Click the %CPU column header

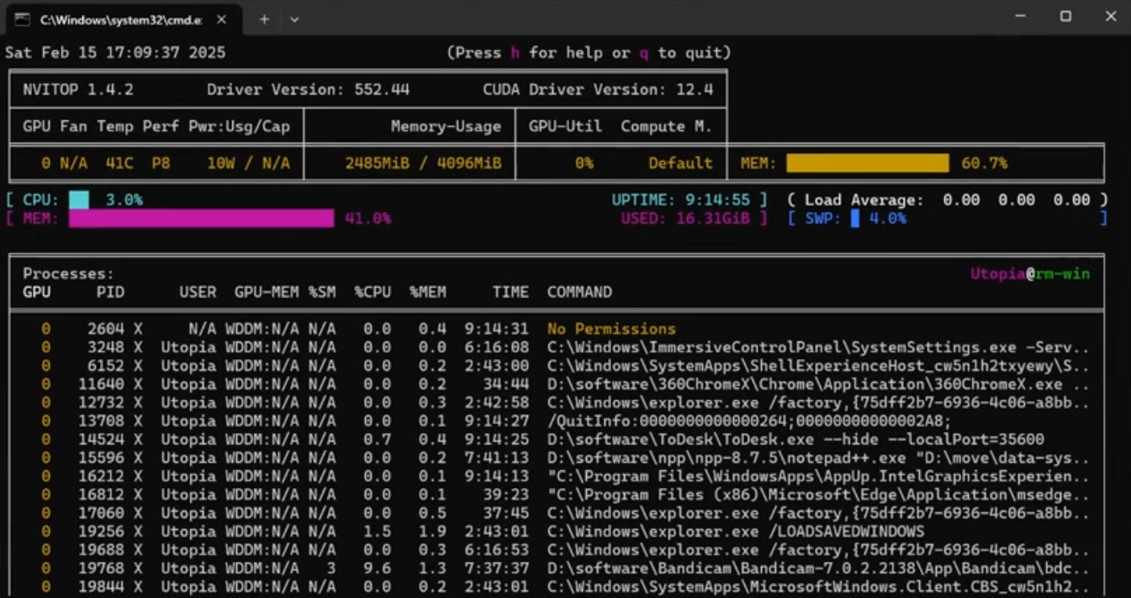click(x=373, y=292)
